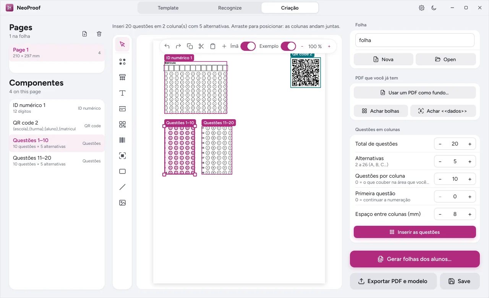The height and width of the screenshot is (298, 489).
Task: Select the anchor marker tool
Action: point(122,156)
